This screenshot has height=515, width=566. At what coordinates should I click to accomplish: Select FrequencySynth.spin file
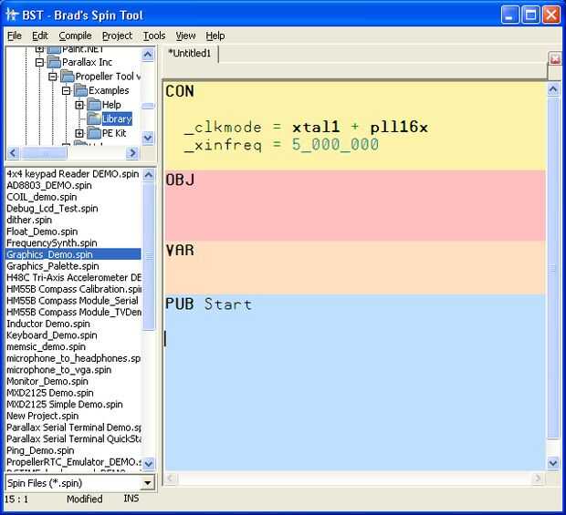[52, 243]
